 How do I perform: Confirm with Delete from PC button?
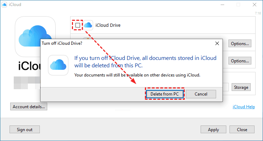pos(165,94)
